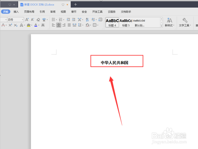Apply blue font color
Image resolution: width=198 pixels, height=149 pixels.
(36, 25)
